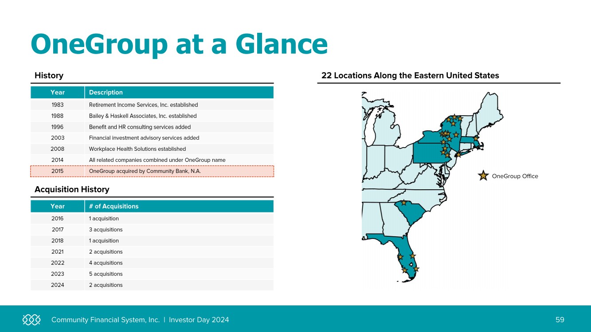591x332 pixels.
Task: Click the Community Financial System logo icon
Action: click(31, 320)
